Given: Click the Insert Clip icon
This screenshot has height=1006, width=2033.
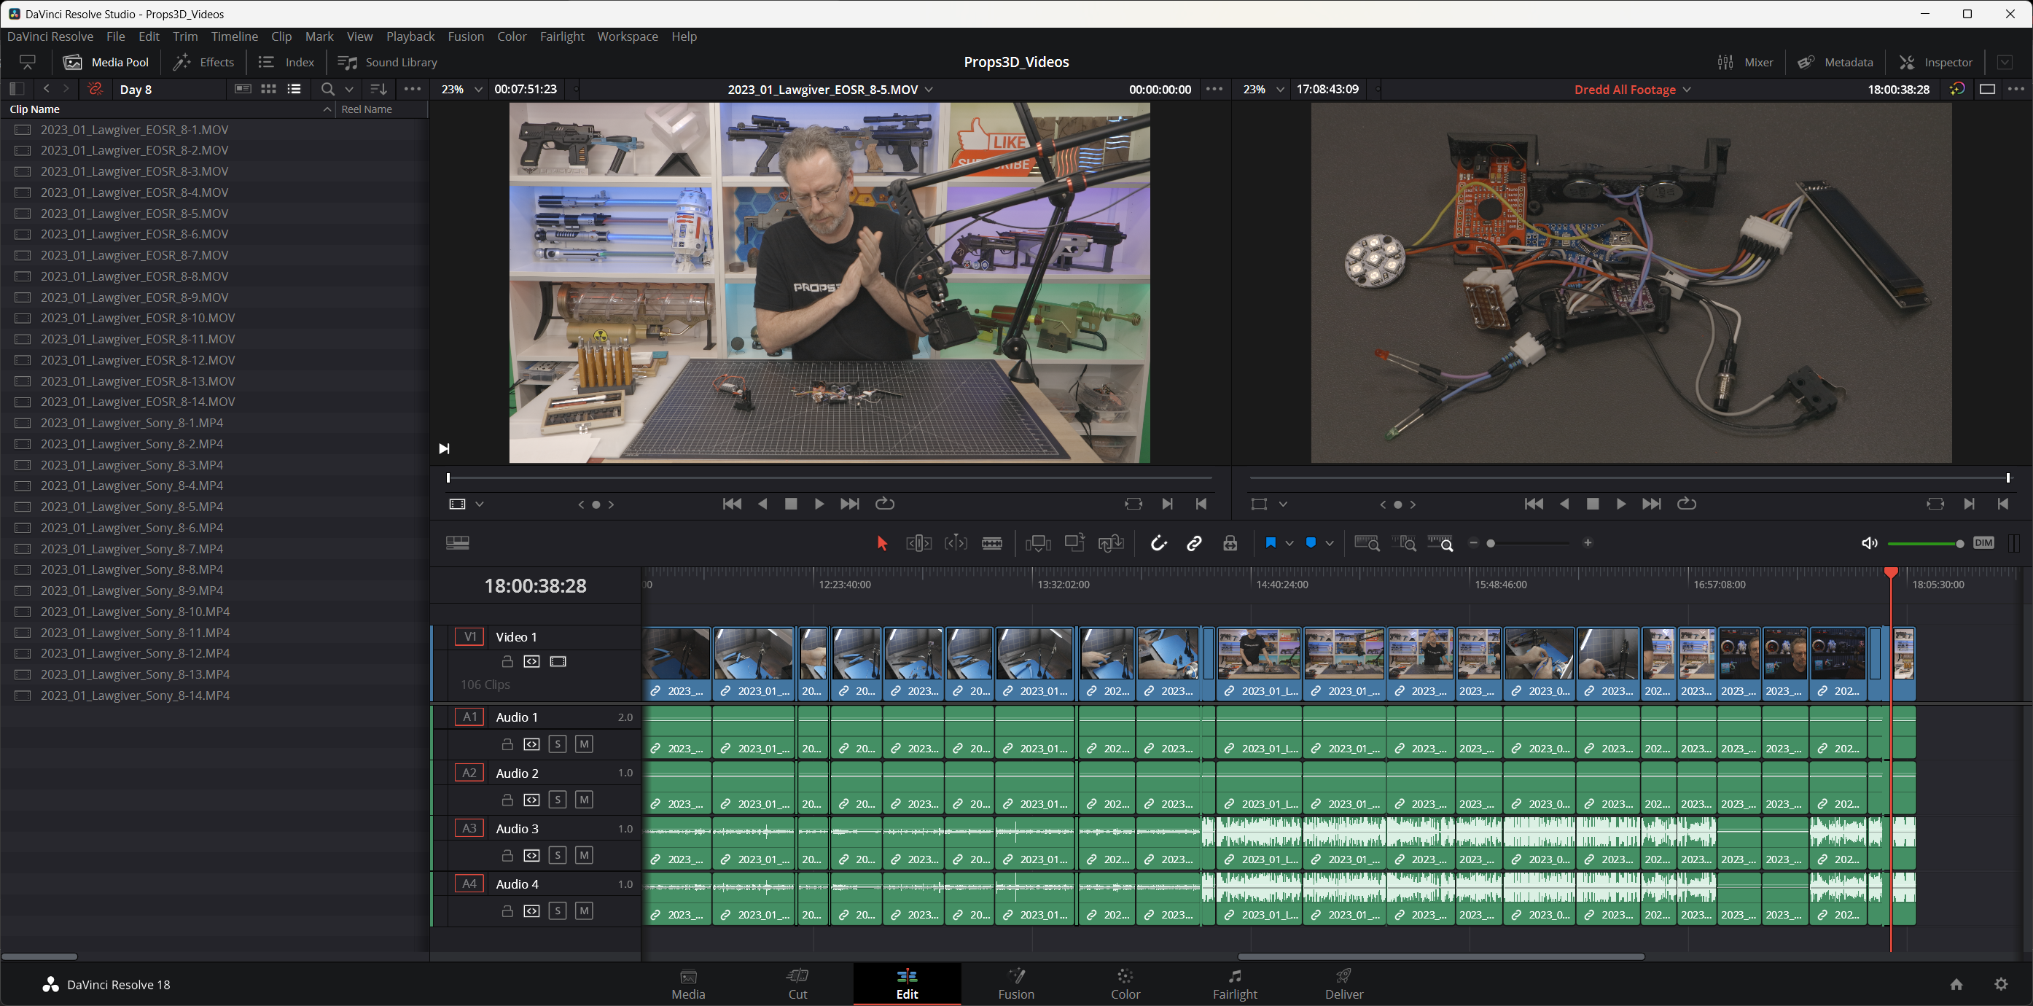Looking at the screenshot, I should click(x=1038, y=543).
